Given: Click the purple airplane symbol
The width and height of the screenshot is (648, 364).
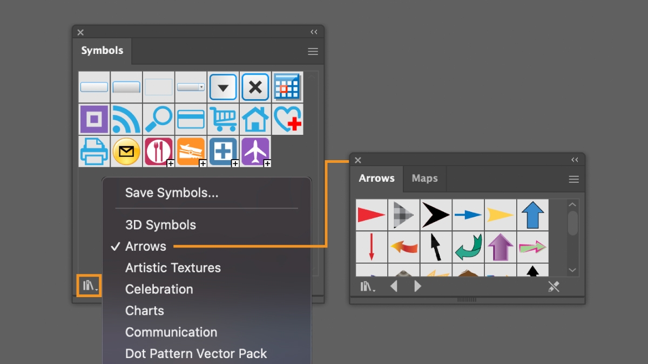Looking at the screenshot, I should point(255,152).
